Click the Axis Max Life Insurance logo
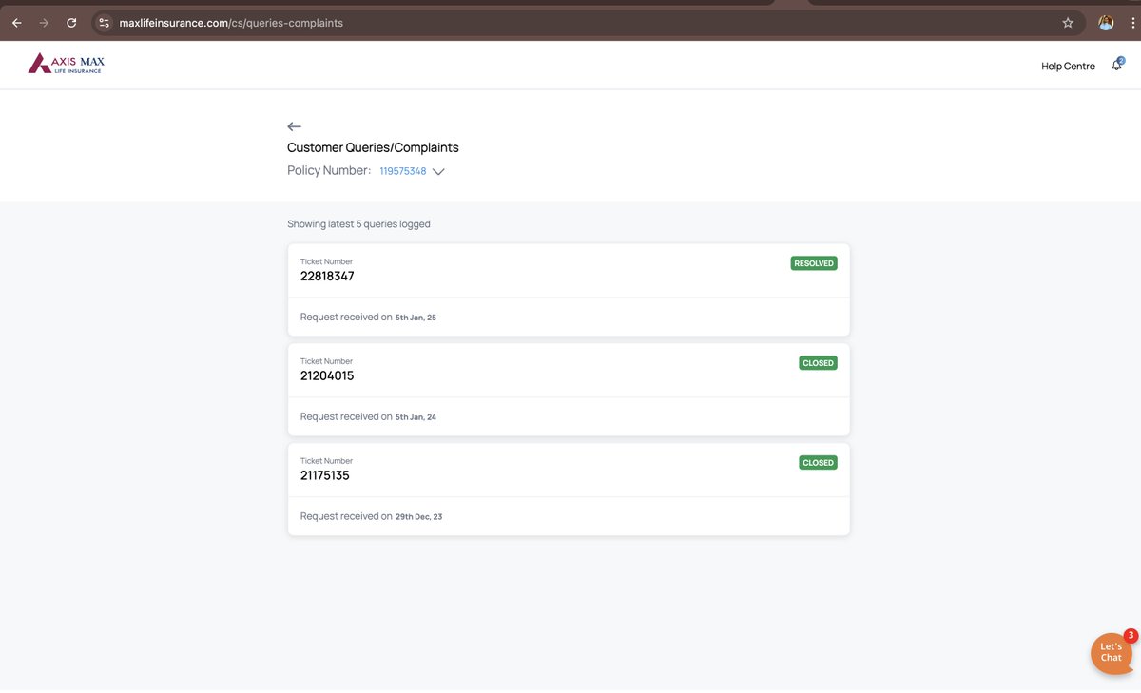The width and height of the screenshot is (1141, 693). coord(67,64)
